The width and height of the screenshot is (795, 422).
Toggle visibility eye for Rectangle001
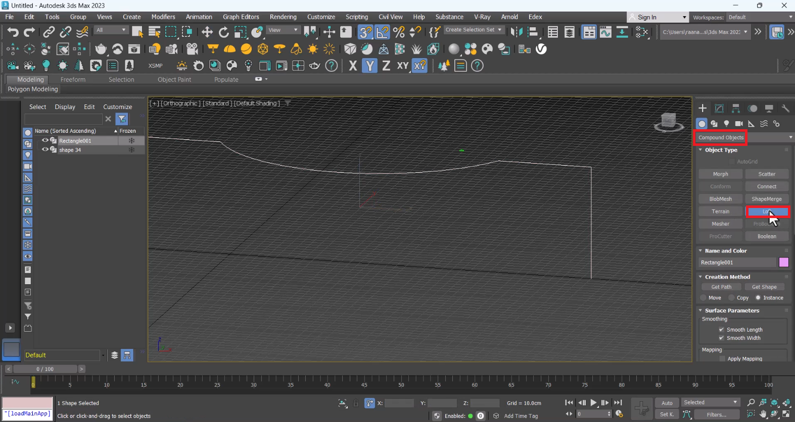coord(45,141)
